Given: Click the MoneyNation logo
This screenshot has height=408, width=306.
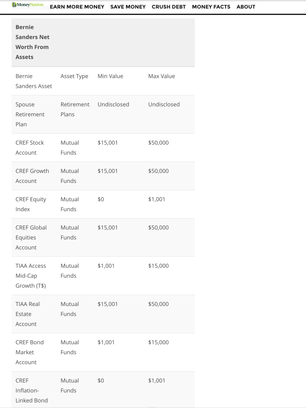Looking at the screenshot, I should (28, 5).
